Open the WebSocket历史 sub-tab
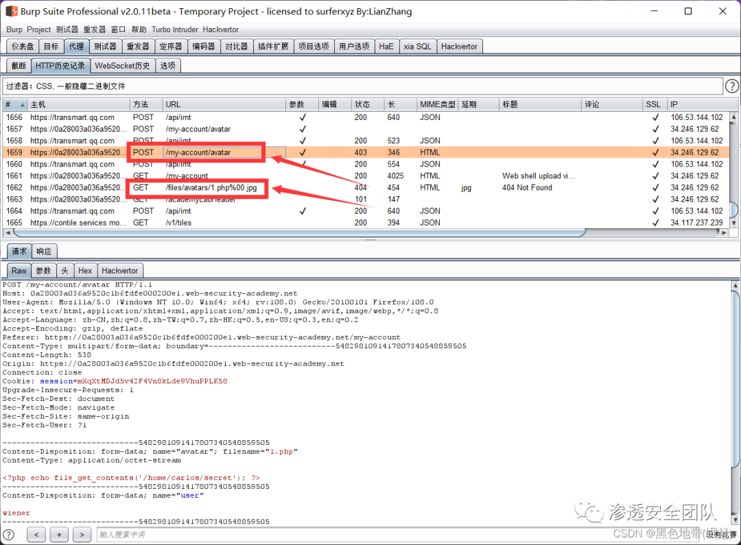The height and width of the screenshot is (545, 741). click(x=122, y=66)
